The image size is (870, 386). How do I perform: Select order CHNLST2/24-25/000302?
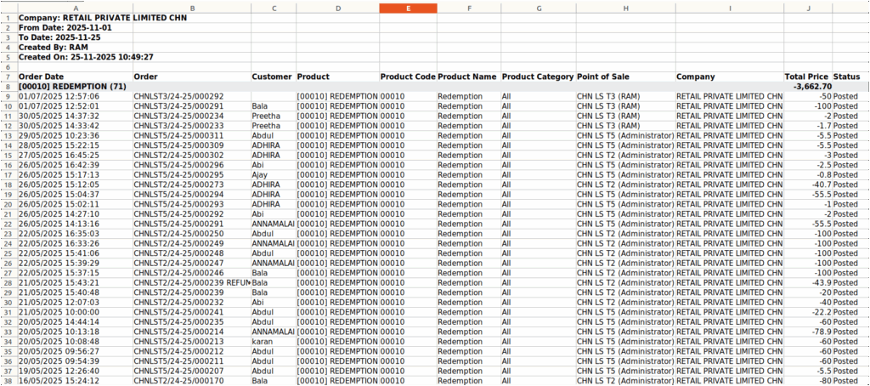(191, 155)
